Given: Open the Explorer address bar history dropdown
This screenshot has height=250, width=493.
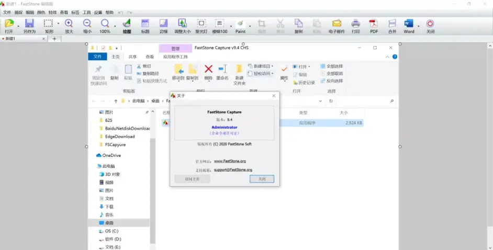Looking at the screenshot, I should click(320, 101).
